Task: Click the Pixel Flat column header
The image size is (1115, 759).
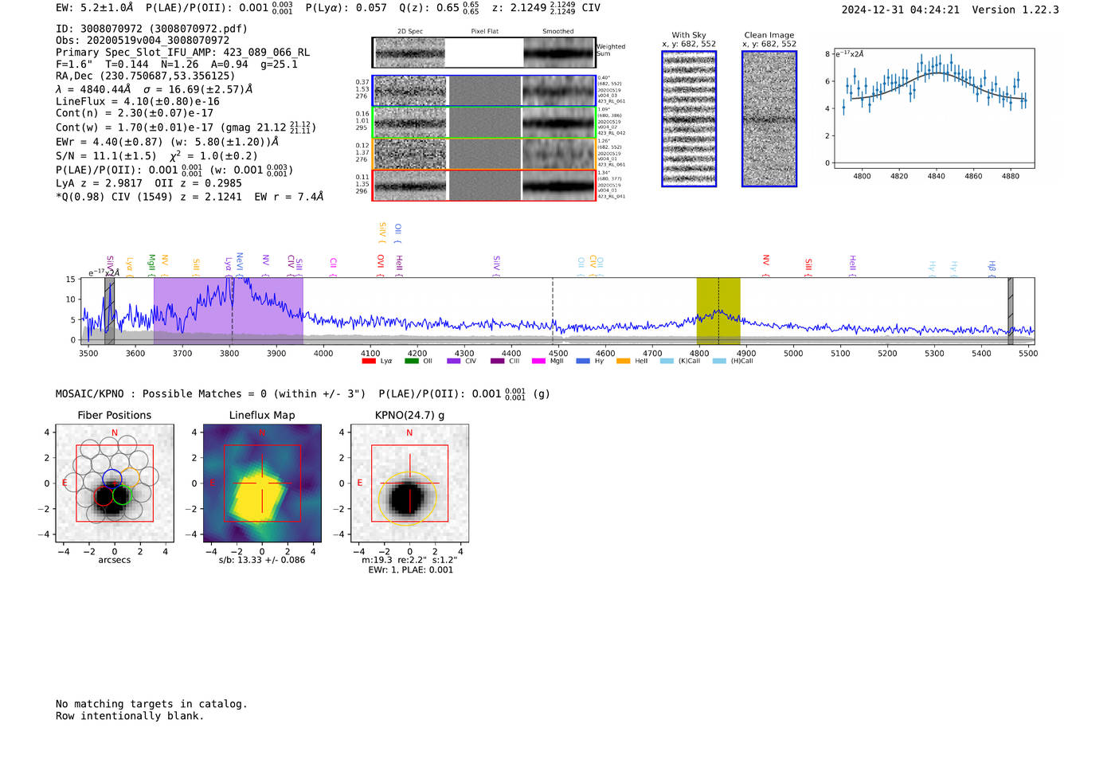Action: (x=485, y=32)
